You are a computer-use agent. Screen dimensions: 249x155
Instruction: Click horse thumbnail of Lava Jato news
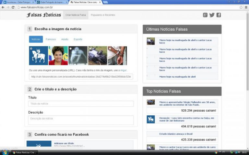150,119
